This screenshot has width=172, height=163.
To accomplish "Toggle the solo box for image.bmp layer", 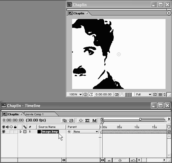I will pos(11,132).
